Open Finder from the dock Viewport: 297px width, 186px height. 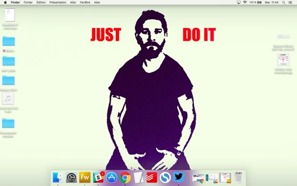coord(57,178)
